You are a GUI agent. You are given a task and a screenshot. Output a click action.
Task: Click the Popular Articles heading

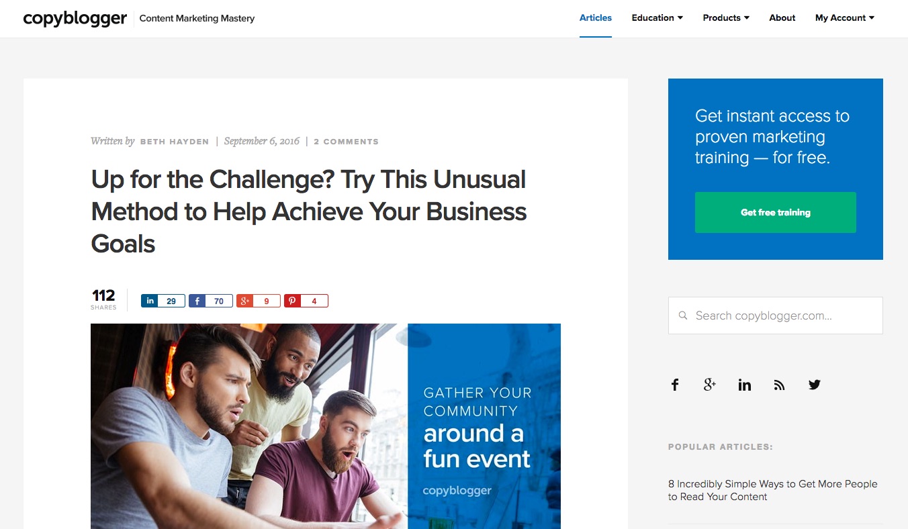click(x=721, y=446)
